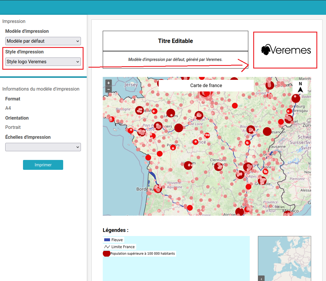
Task: Open the Style d'impression dropdown
Action: pos(43,62)
